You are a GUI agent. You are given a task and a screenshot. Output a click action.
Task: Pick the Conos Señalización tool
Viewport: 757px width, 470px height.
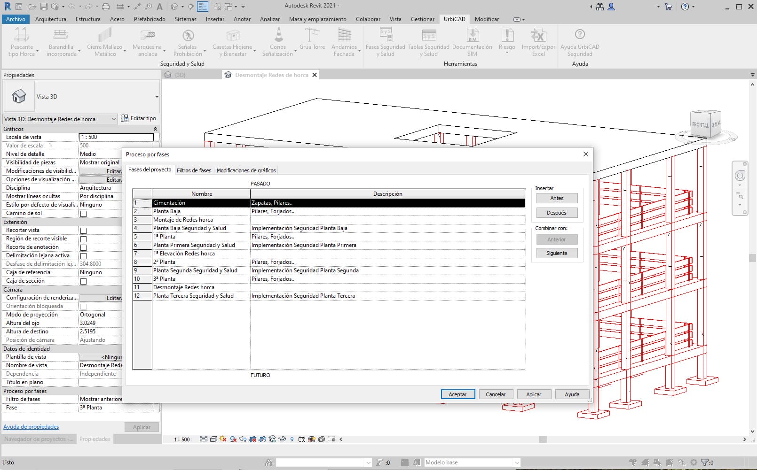pos(277,42)
